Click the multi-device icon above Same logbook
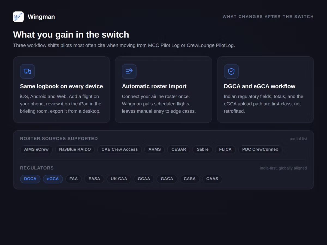327x245 pixels. [x=27, y=71]
